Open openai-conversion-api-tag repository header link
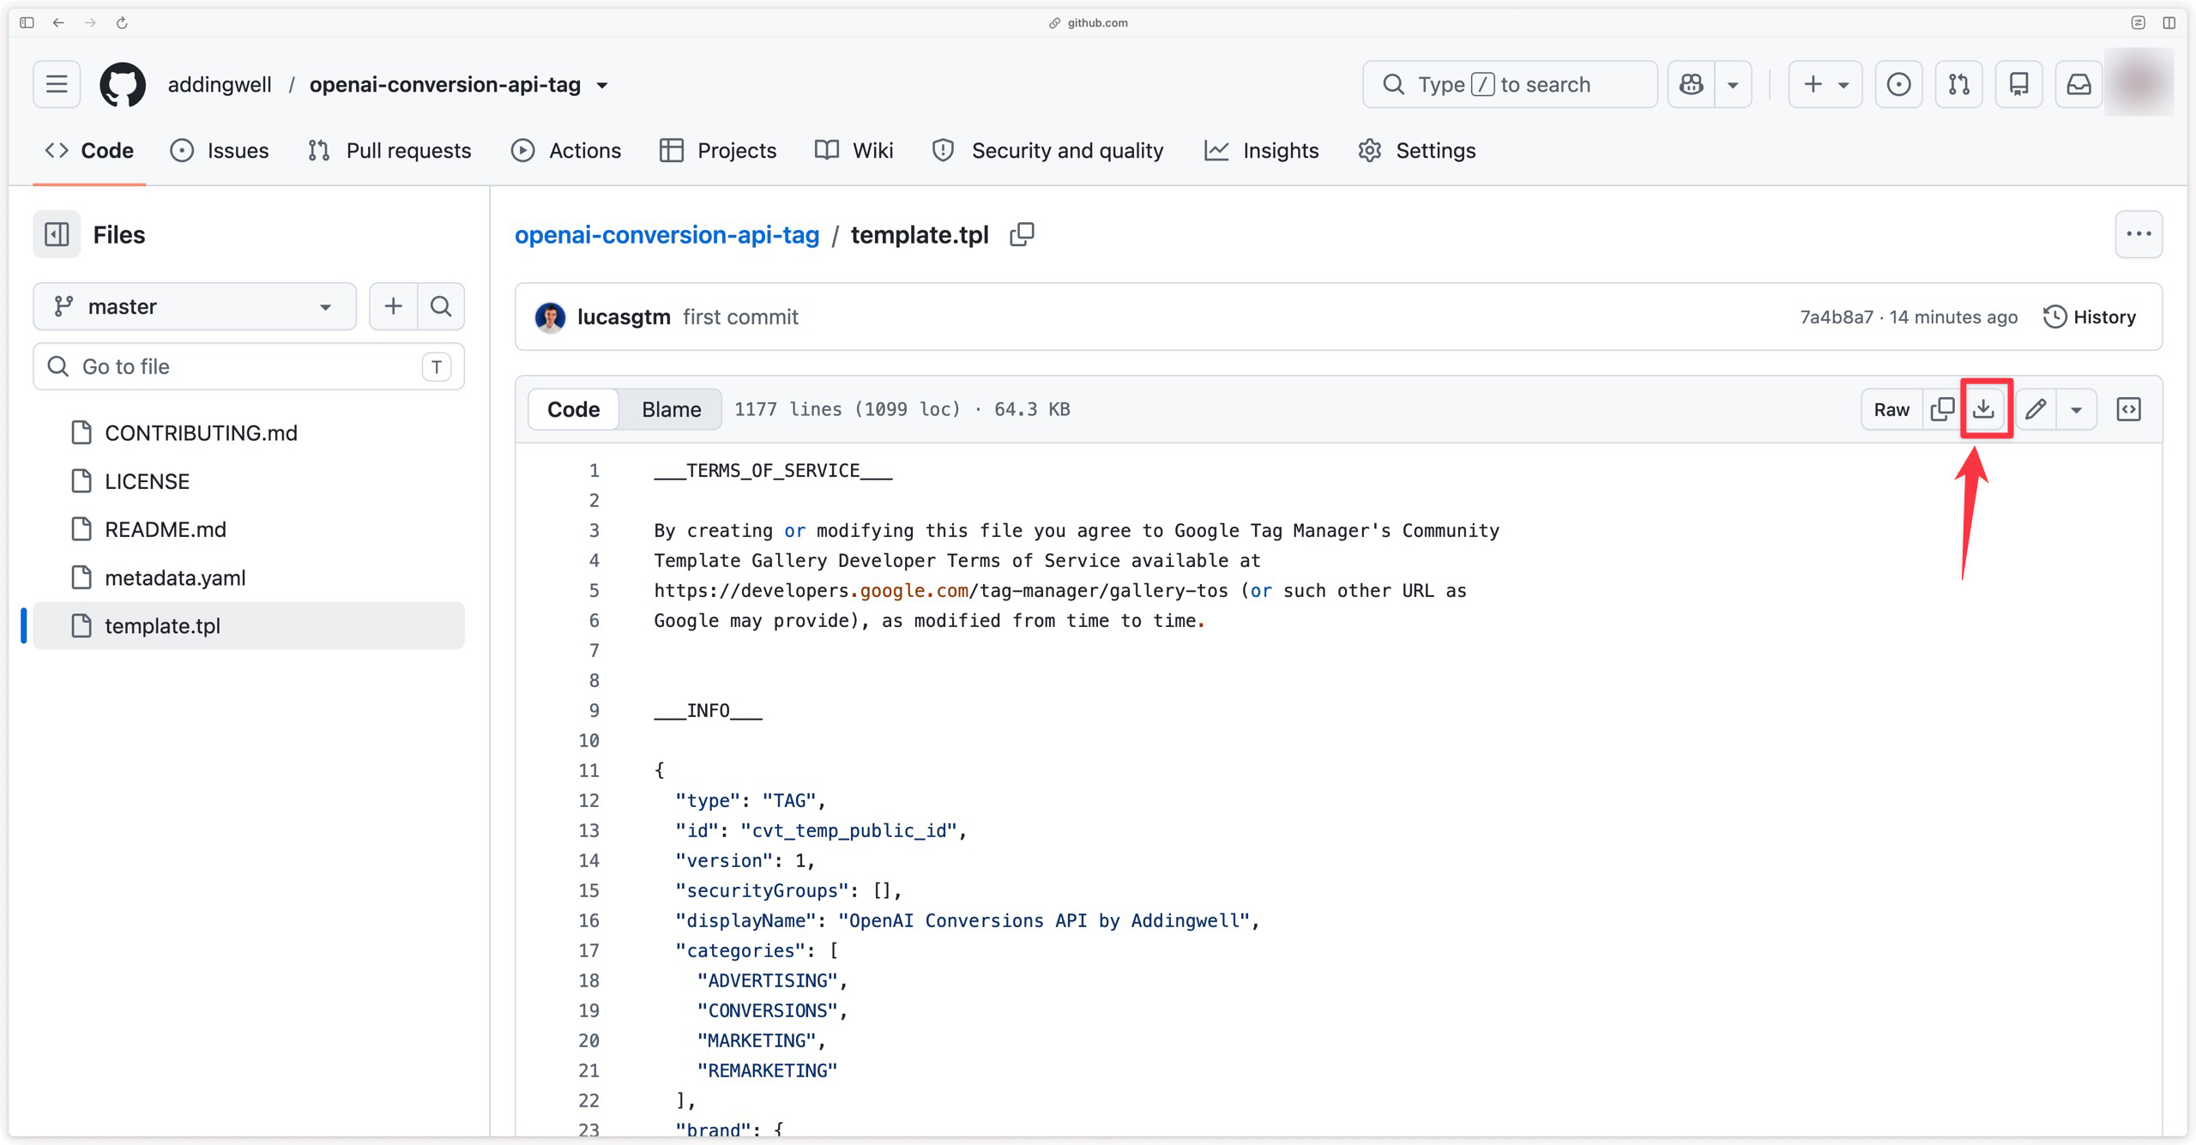 (444, 84)
